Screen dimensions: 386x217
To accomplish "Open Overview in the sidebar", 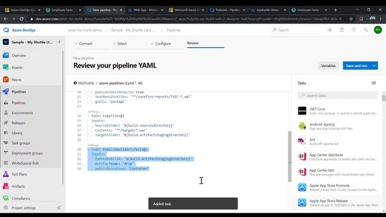I will [19, 55].
